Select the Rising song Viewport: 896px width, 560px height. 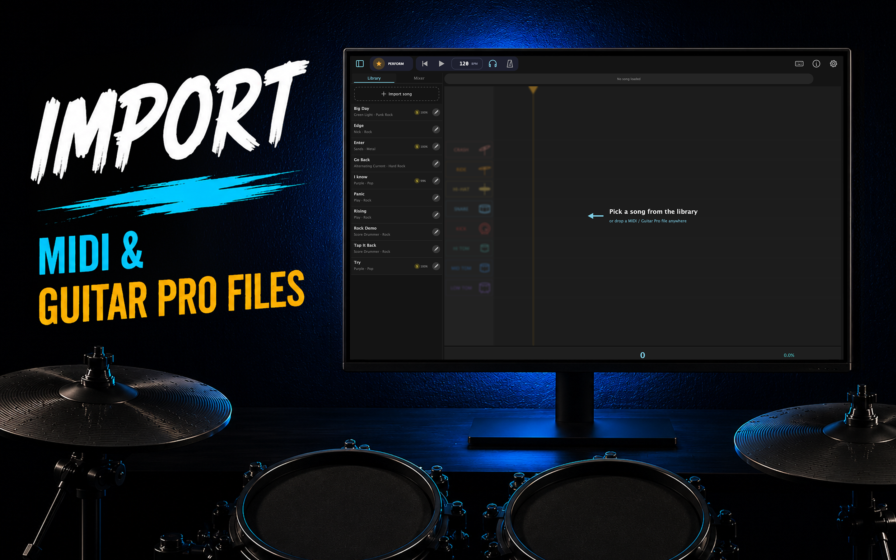[396, 214]
